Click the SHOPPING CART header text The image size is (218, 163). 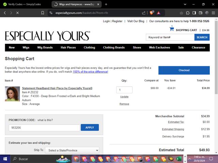click(186, 30)
